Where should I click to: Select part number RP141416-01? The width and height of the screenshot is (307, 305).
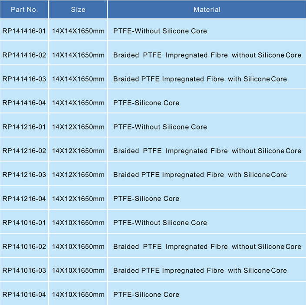tap(24, 31)
